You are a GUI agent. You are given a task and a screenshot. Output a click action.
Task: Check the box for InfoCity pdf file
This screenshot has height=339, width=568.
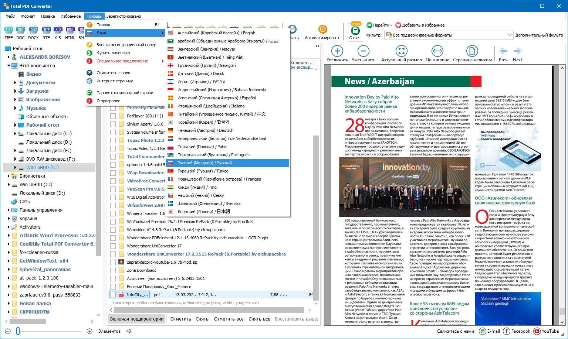click(x=113, y=295)
